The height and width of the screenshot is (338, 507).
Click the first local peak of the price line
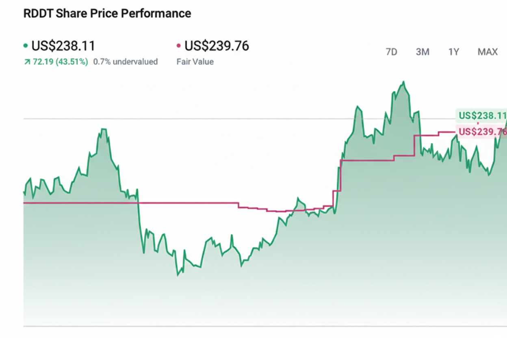pyautogui.click(x=103, y=129)
